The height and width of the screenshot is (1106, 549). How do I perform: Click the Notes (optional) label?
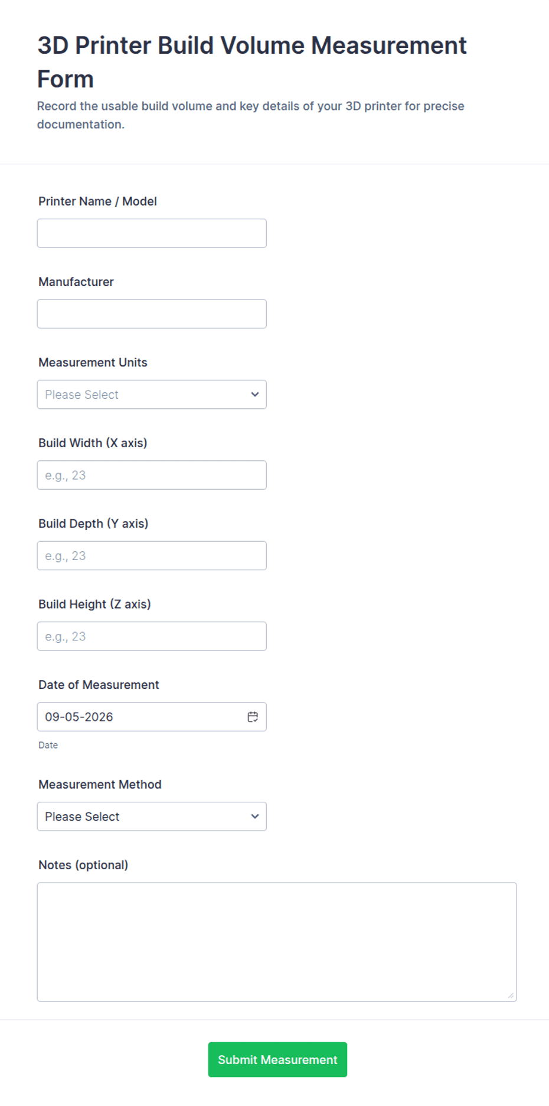[x=83, y=865]
